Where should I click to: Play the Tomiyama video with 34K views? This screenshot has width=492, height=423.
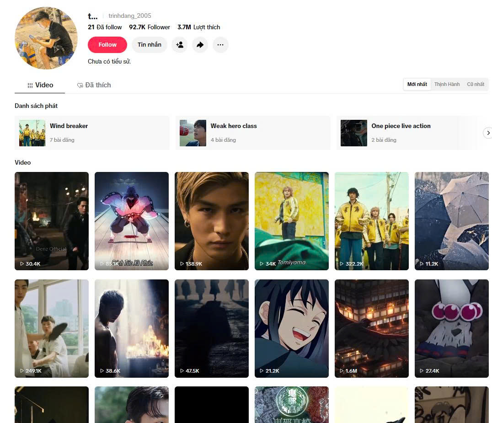coord(292,221)
